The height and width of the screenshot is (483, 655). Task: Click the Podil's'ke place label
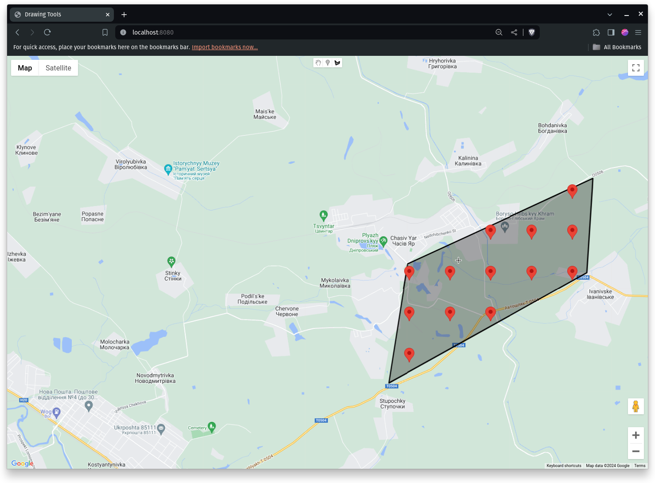click(x=253, y=299)
